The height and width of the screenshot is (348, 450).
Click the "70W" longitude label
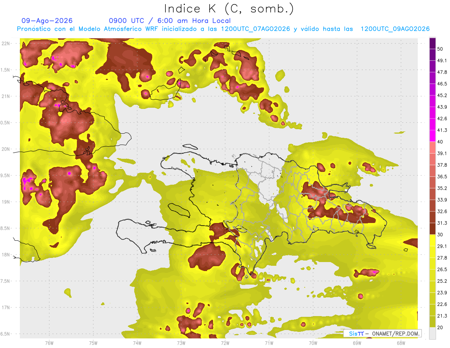point(313,342)
